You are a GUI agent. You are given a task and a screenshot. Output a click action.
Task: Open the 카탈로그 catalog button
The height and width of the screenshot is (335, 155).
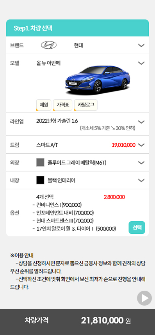86,105
